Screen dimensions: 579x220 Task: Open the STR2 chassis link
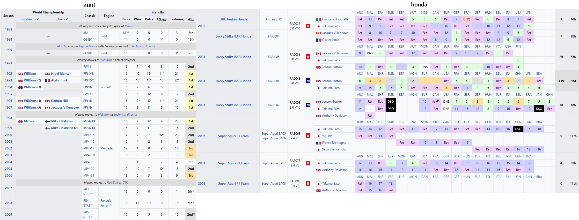(87, 194)
